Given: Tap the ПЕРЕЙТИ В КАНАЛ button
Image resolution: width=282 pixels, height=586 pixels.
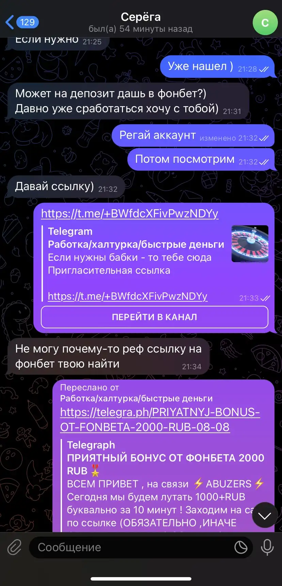Looking at the screenshot, I should point(154,317).
